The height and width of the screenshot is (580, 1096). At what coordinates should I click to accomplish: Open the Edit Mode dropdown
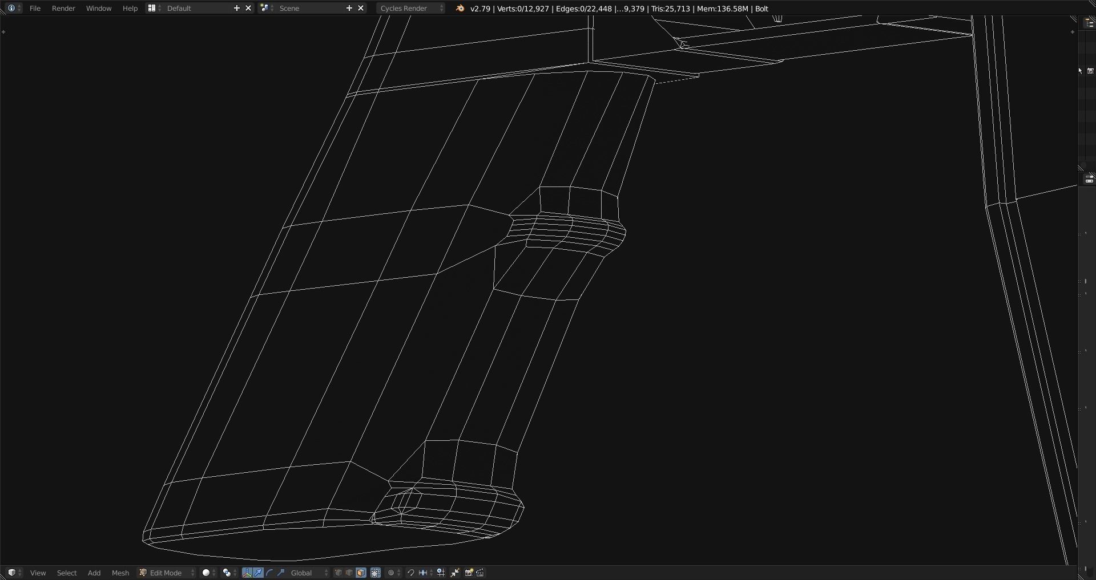click(x=166, y=573)
